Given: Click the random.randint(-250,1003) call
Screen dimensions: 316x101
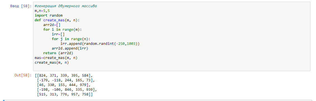Looking at the screenshot, I should [106, 43].
